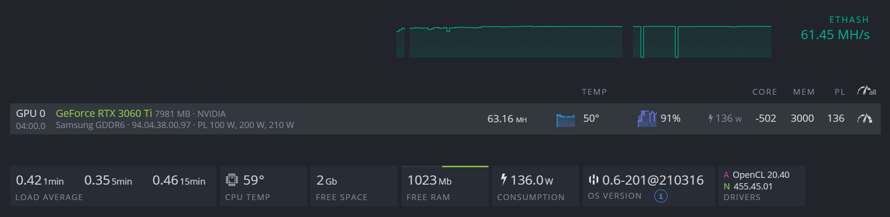The height and width of the screenshot is (217, 890).
Task: Click the Drivers info card
Action: point(761,187)
